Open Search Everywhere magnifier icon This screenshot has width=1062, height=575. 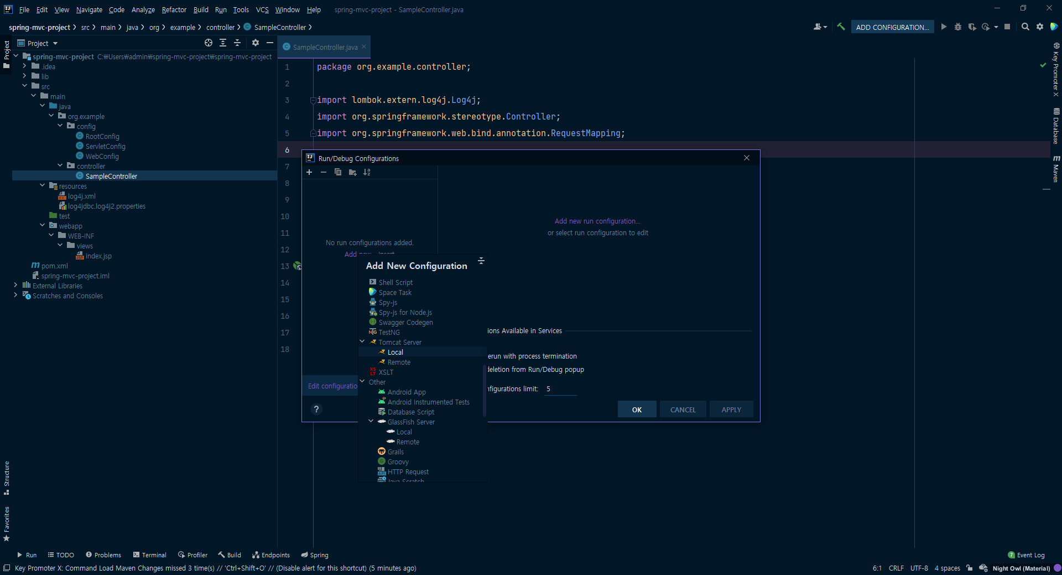(x=1025, y=27)
